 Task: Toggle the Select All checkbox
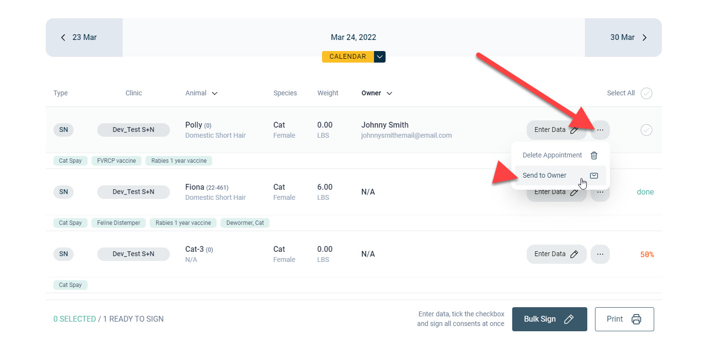(646, 93)
